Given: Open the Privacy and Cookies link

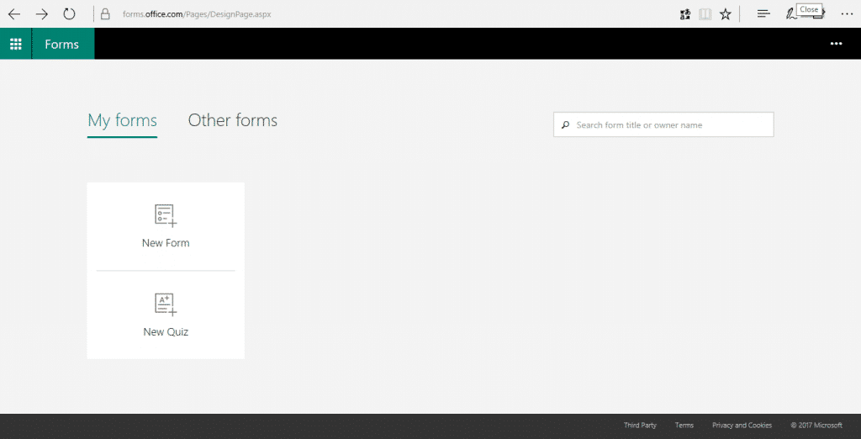Looking at the screenshot, I should click(742, 426).
